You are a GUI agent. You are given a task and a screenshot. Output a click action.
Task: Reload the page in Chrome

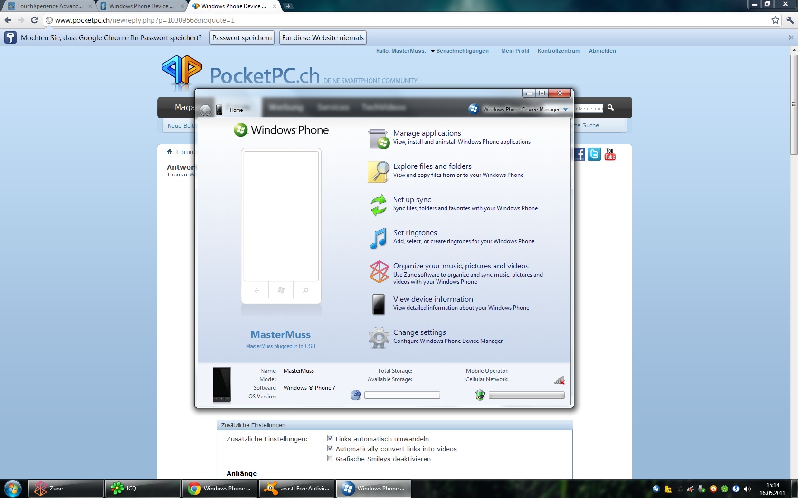point(34,20)
